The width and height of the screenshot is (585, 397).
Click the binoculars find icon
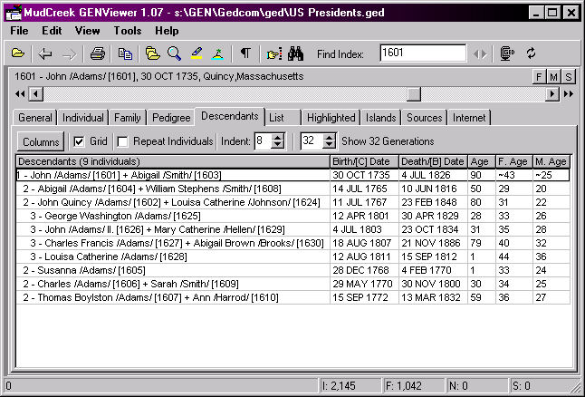pyautogui.click(x=295, y=53)
